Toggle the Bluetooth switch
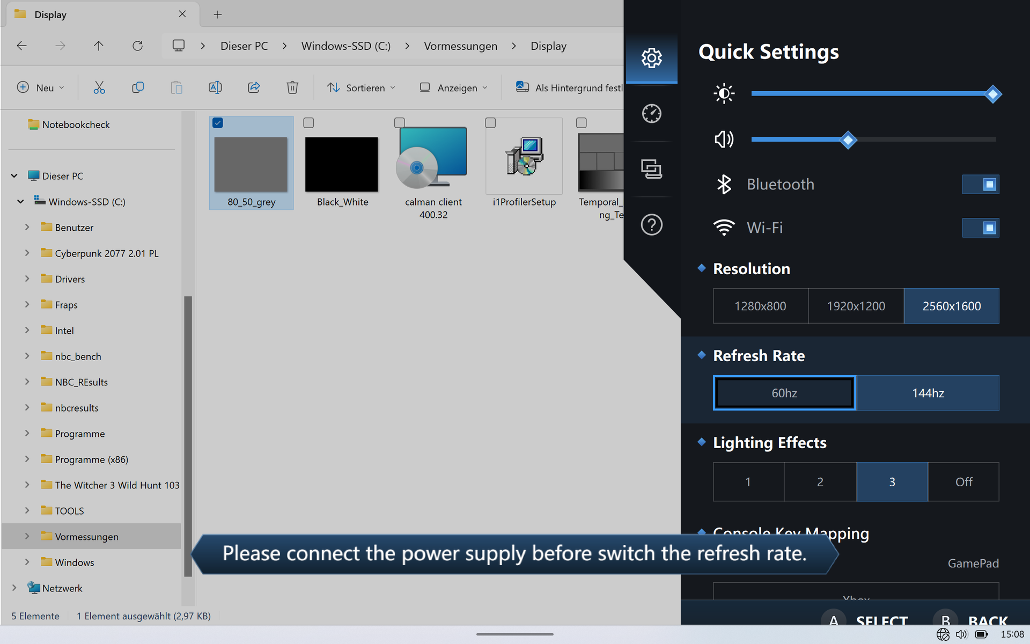The width and height of the screenshot is (1030, 644). pos(980,185)
